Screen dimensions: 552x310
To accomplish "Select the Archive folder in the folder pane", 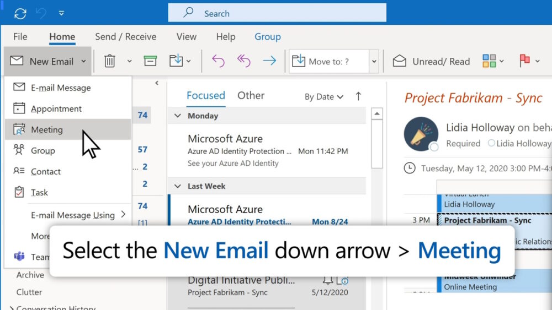I will click(x=30, y=275).
